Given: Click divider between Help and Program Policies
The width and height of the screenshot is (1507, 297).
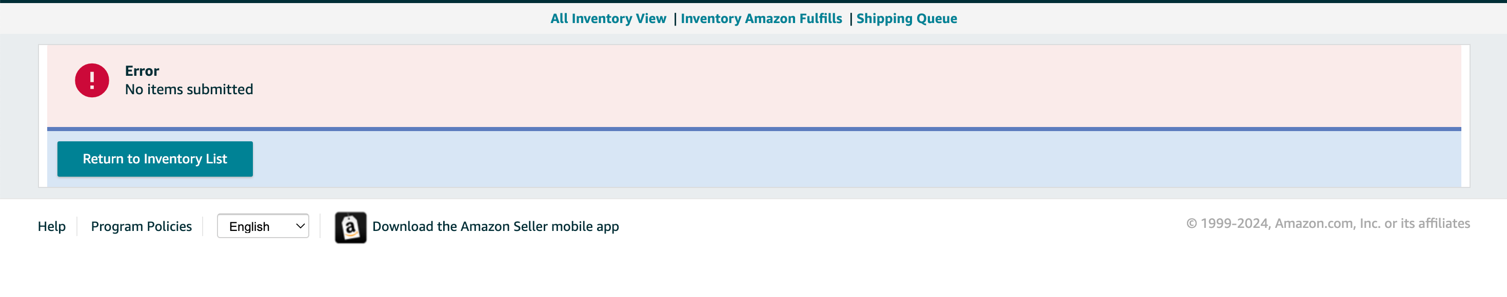Looking at the screenshot, I should (x=77, y=226).
